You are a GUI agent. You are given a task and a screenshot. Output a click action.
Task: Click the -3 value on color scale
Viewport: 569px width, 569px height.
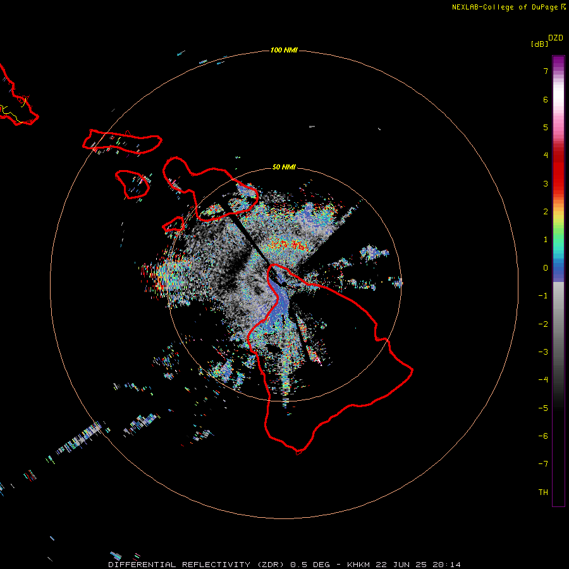543,352
